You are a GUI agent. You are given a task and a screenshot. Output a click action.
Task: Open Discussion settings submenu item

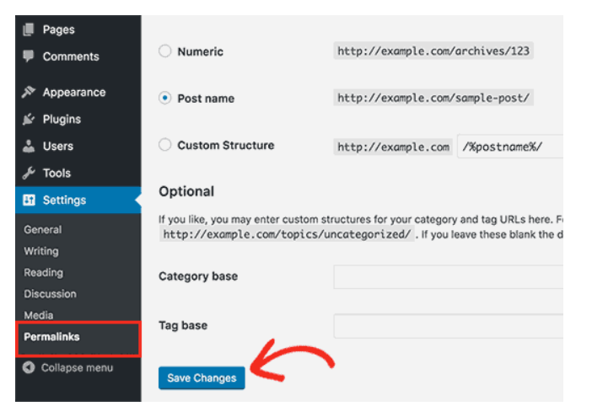click(x=50, y=294)
